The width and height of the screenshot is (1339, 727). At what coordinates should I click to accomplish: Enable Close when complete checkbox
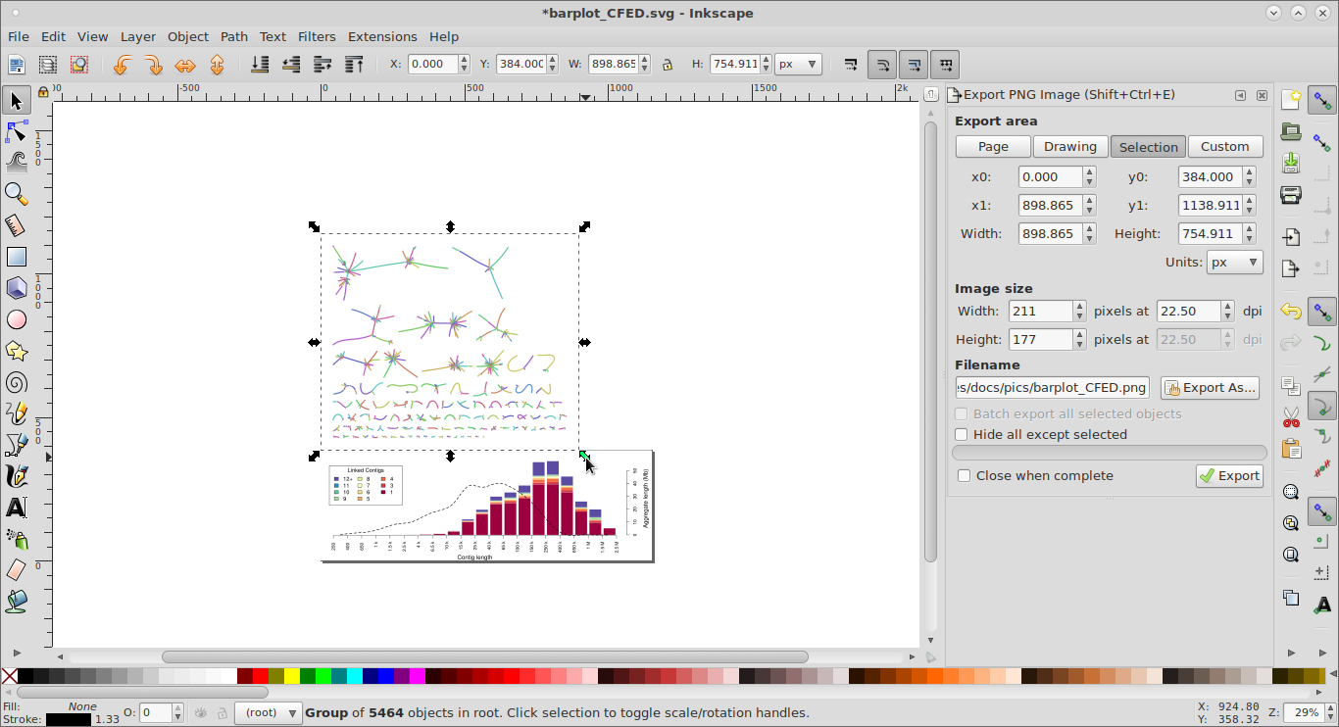(965, 476)
